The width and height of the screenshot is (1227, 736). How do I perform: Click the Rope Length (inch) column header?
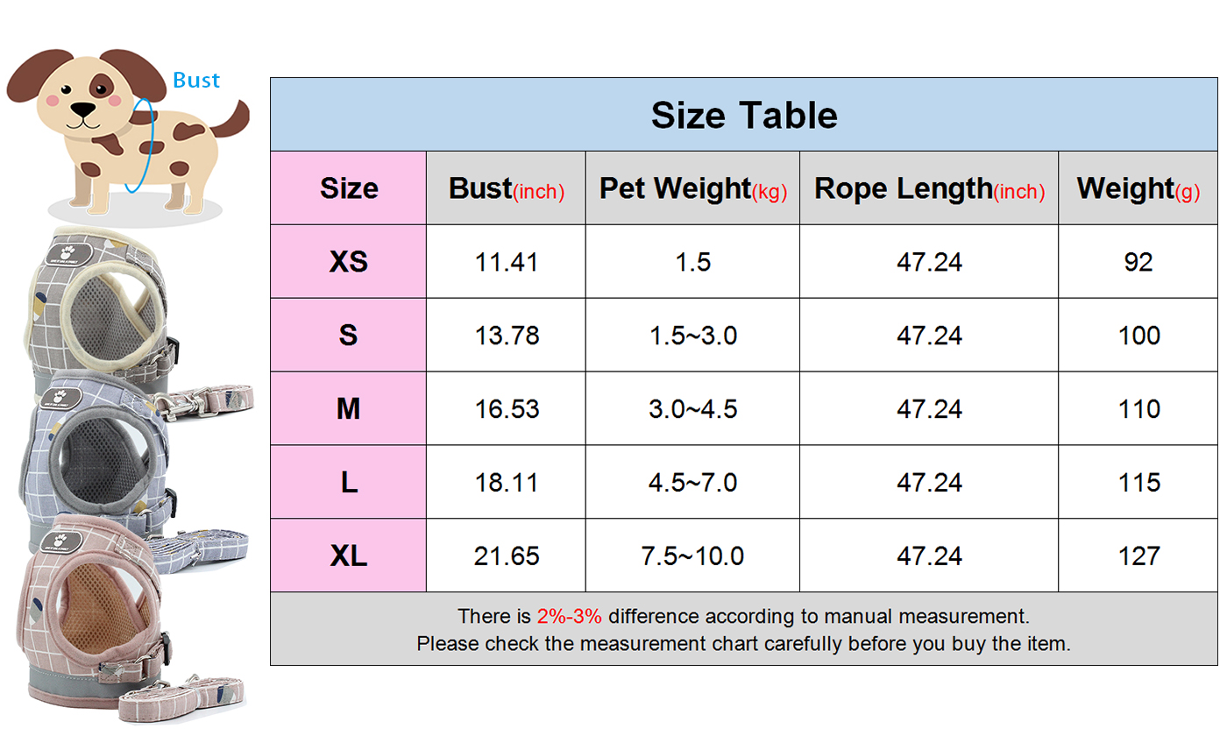pos(929,188)
